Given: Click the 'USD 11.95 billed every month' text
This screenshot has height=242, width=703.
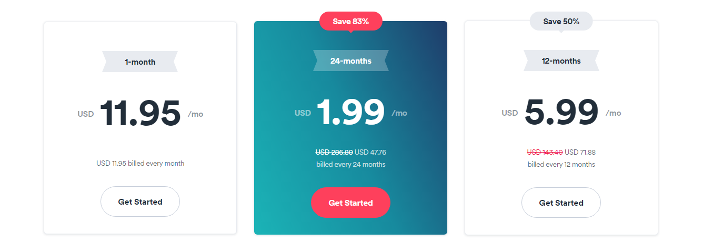Looking at the screenshot, I should (x=140, y=163).
